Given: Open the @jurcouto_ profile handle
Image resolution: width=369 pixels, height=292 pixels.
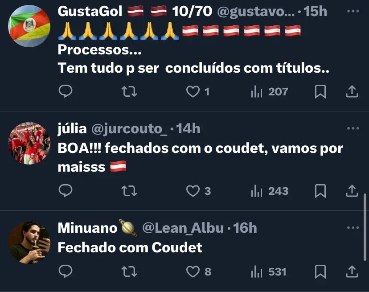Looking at the screenshot, I should (x=129, y=129).
